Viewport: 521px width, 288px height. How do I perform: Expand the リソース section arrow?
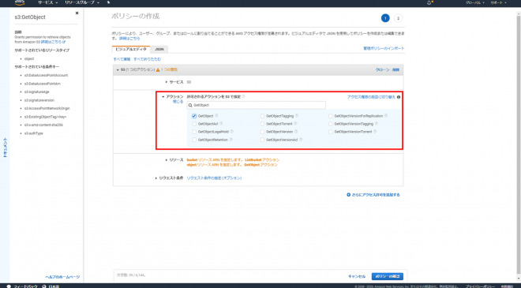[167, 159]
